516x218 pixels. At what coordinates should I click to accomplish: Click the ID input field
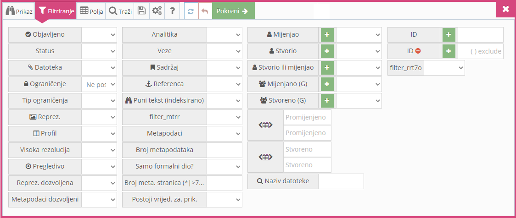481,35
